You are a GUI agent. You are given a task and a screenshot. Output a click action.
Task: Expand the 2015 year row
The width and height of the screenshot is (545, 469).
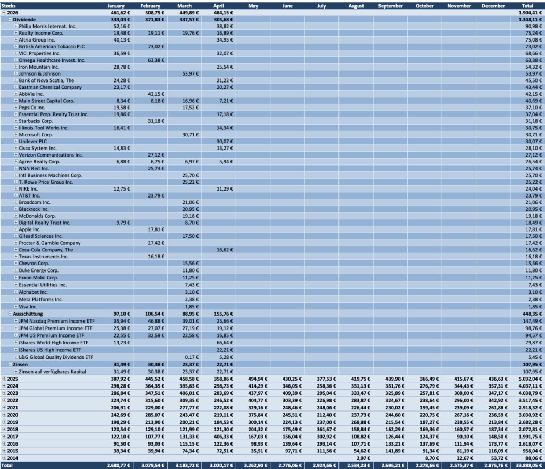pos(4,451)
